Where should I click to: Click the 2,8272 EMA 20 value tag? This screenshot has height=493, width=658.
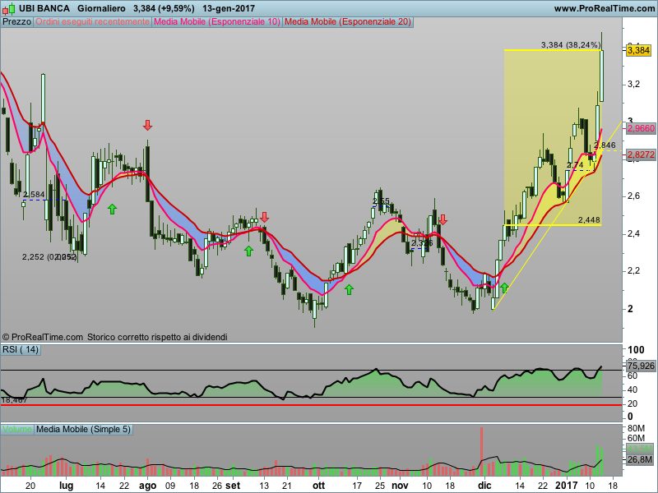point(641,154)
